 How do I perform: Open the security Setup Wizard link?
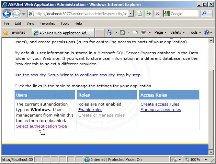pyautogui.click(x=78, y=75)
